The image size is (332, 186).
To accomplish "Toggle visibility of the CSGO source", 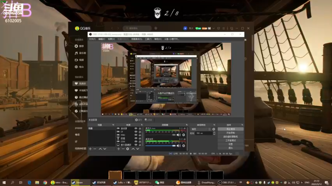I will [x=136, y=141].
